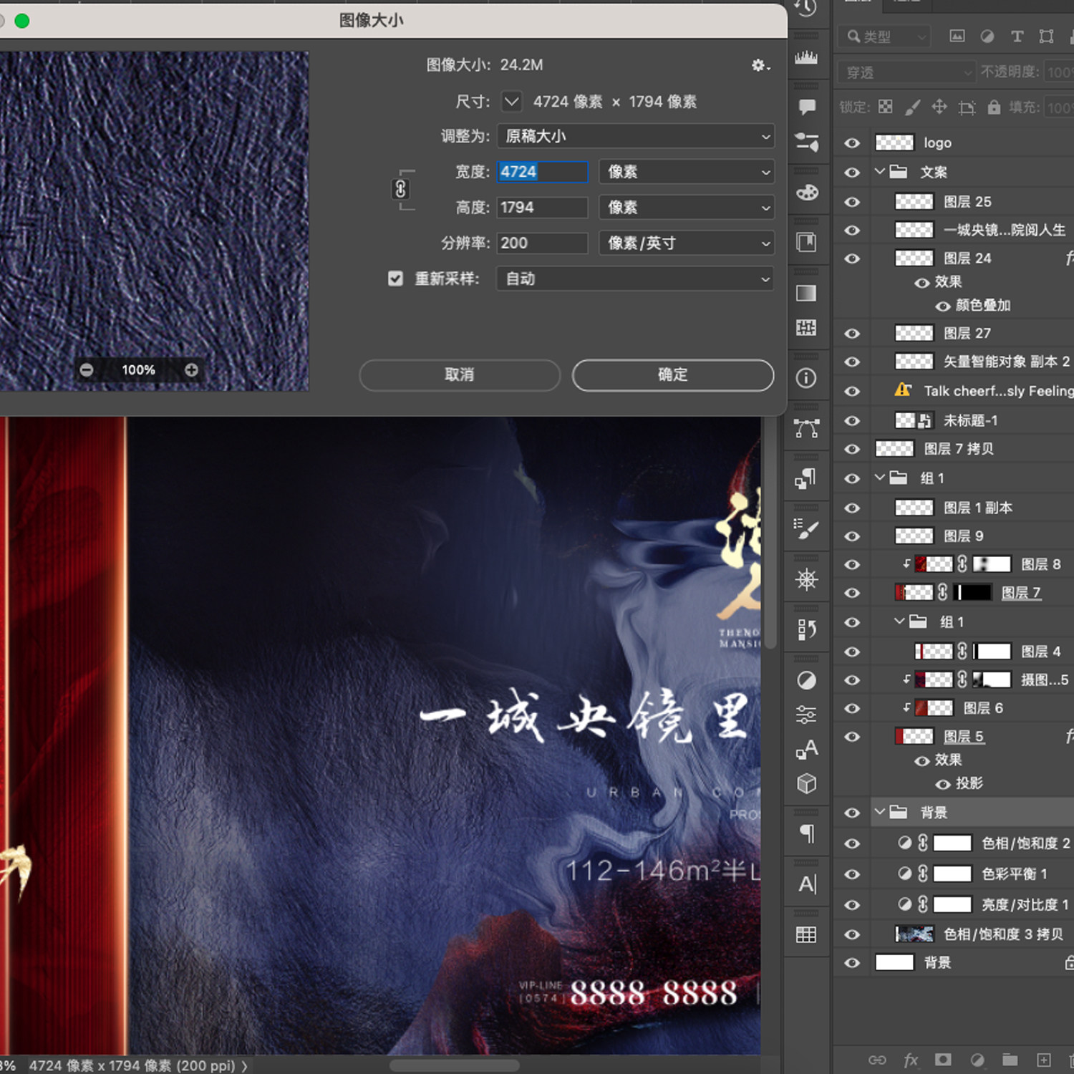This screenshot has width=1074, height=1074.
Task: Click the create new layer icon
Action: 1043,1060
